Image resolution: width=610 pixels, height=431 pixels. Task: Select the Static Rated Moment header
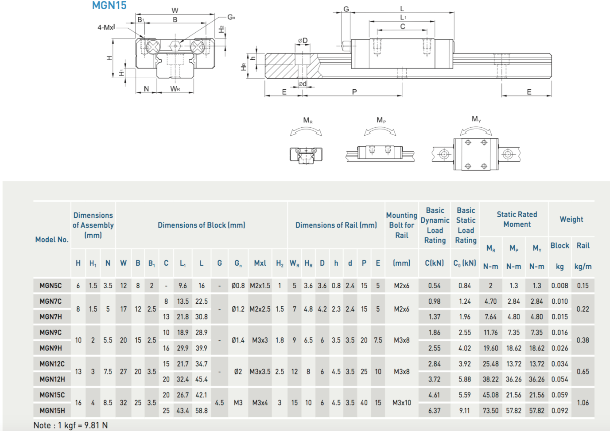517,219
